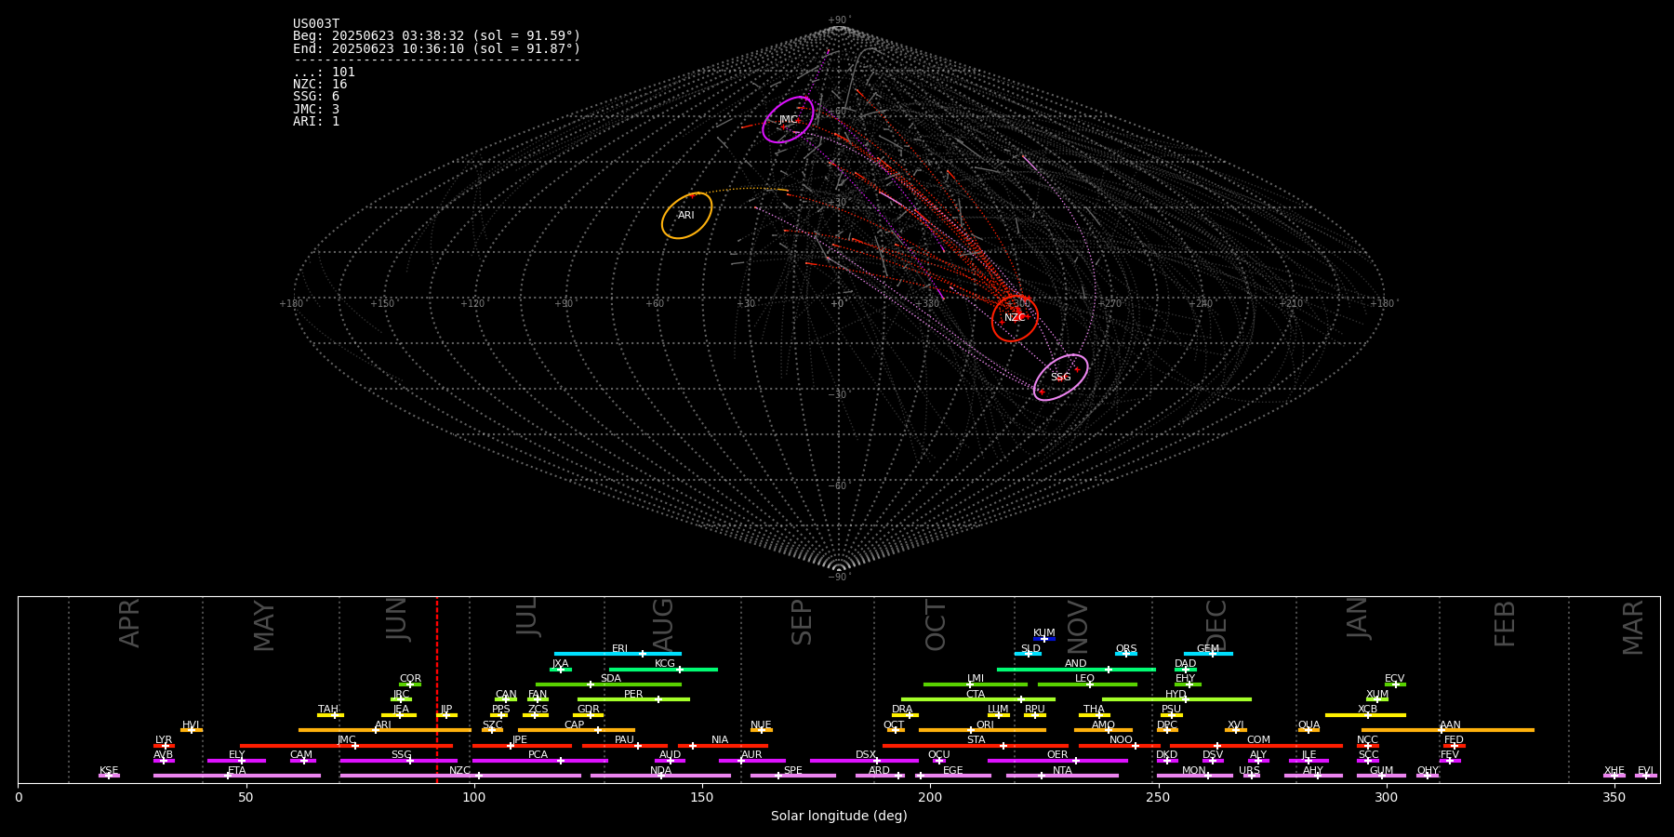1674x837 pixels.
Task: Click the XHE label in timeline
Action: click(x=1614, y=770)
